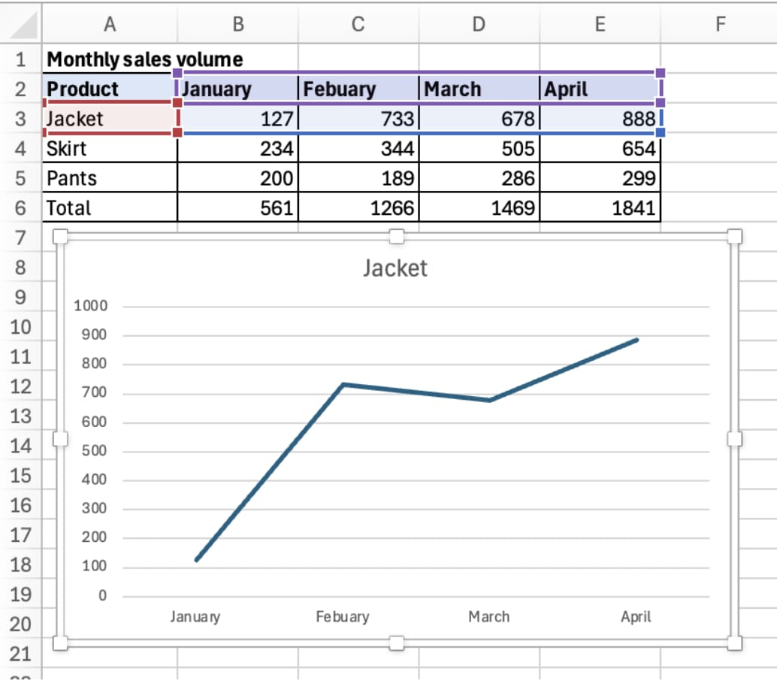Select column header E

[599, 23]
